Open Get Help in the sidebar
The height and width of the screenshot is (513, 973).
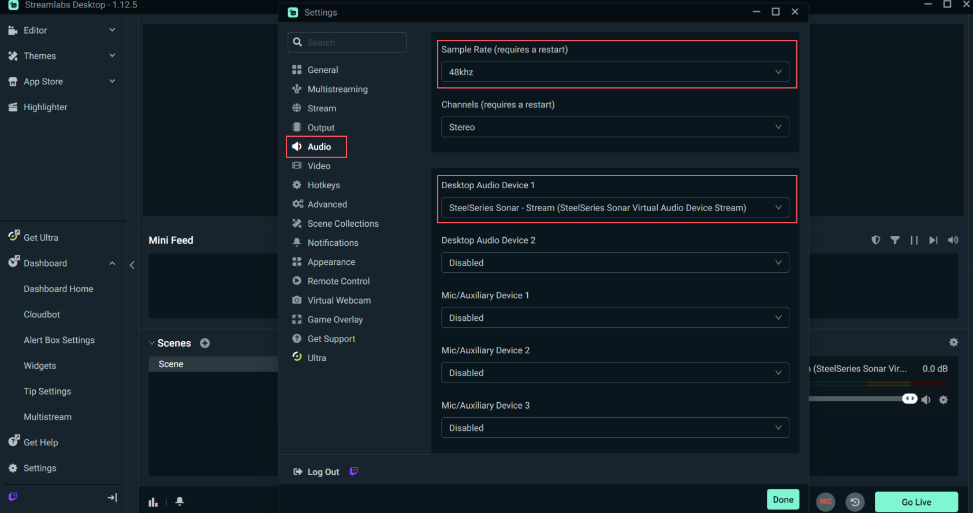click(x=40, y=442)
